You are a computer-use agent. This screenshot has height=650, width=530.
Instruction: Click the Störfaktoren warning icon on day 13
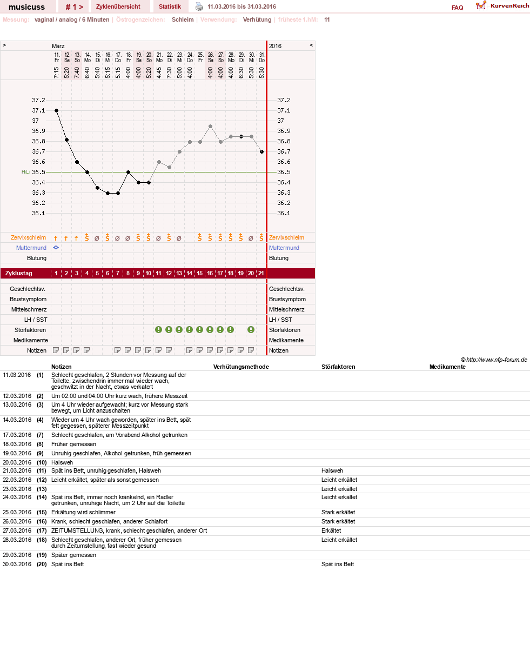pyautogui.click(x=179, y=329)
